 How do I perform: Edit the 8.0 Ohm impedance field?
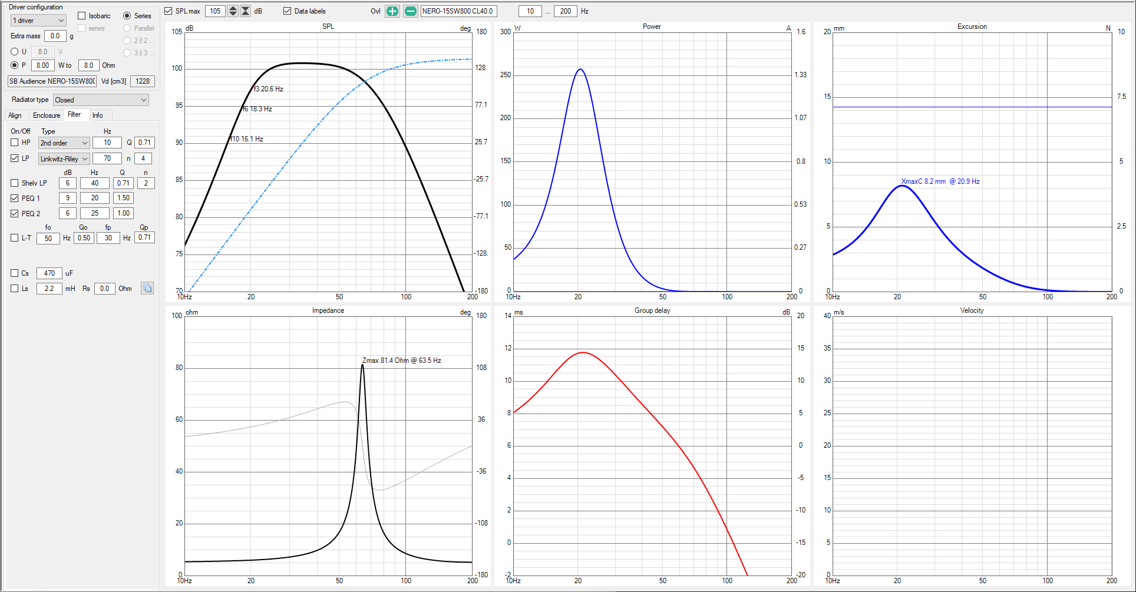(88, 65)
